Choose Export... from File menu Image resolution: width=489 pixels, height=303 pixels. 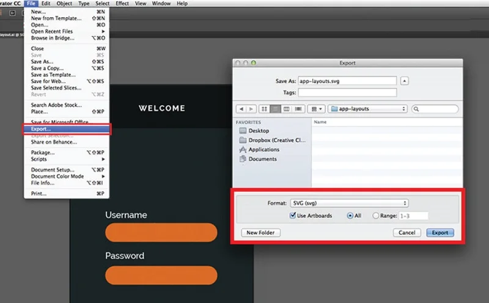click(x=67, y=129)
